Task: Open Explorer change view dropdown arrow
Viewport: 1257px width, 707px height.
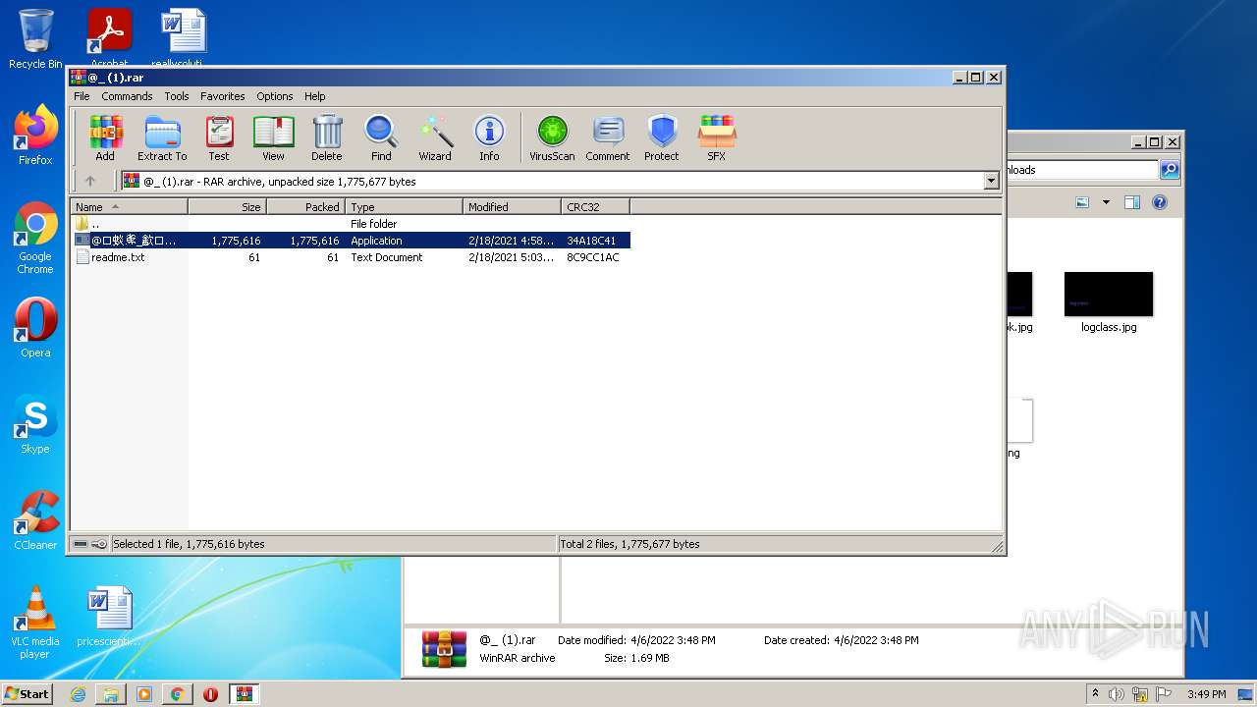Action: click(1106, 202)
